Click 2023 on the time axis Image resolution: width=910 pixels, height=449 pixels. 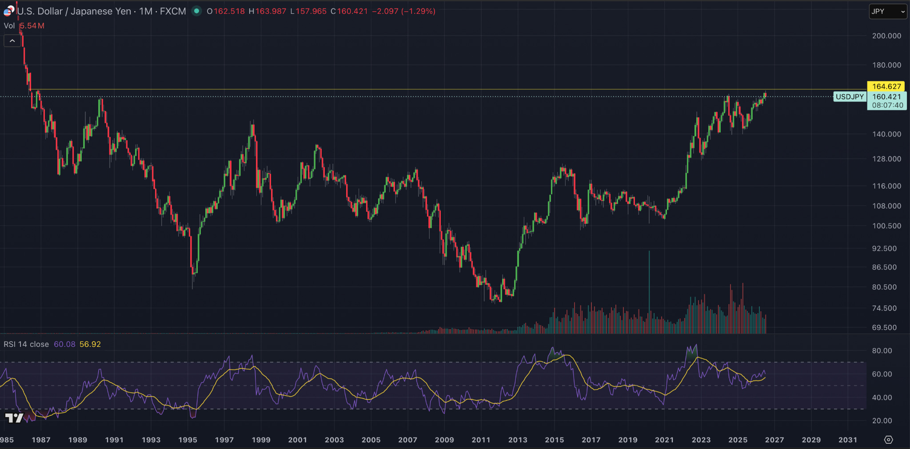tap(701, 440)
